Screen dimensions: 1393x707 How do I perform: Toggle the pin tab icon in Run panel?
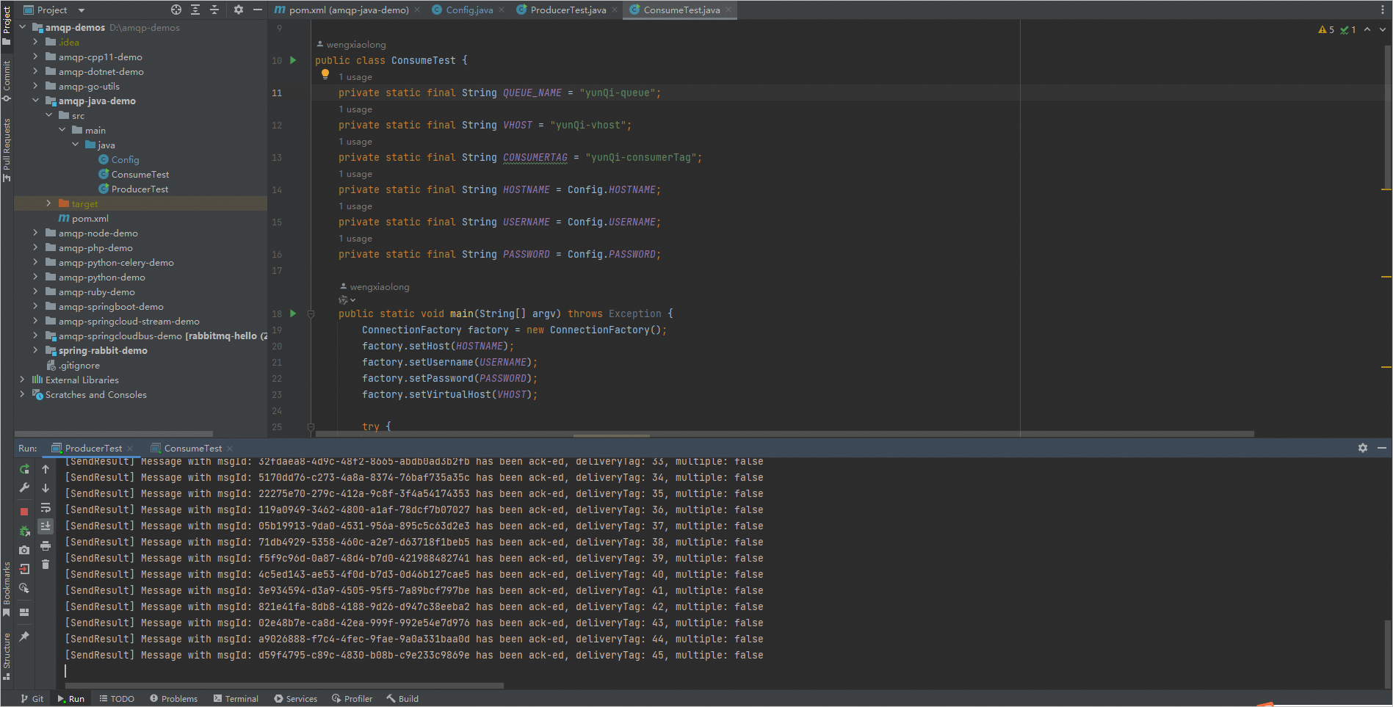click(x=24, y=637)
